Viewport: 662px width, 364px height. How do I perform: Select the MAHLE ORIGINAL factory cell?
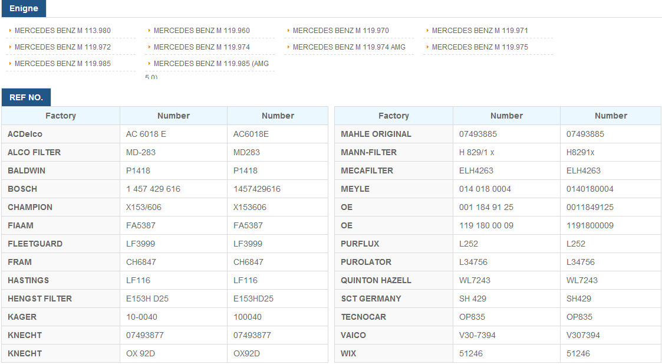[394, 134]
